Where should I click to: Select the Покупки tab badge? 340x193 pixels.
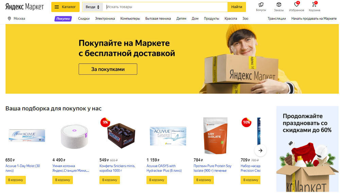(63, 19)
